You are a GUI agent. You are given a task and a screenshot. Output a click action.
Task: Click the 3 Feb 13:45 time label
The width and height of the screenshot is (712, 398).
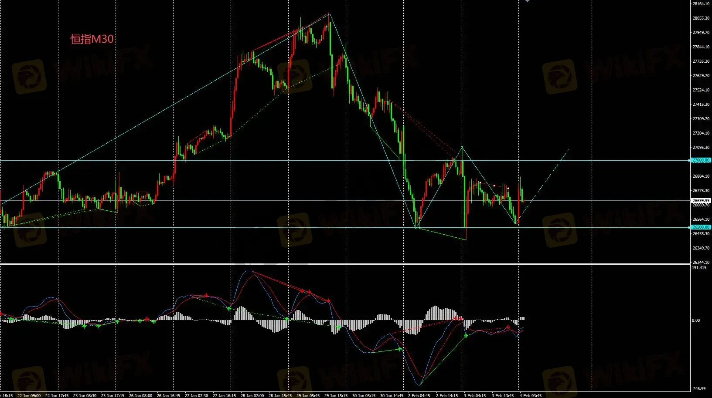coord(503,396)
